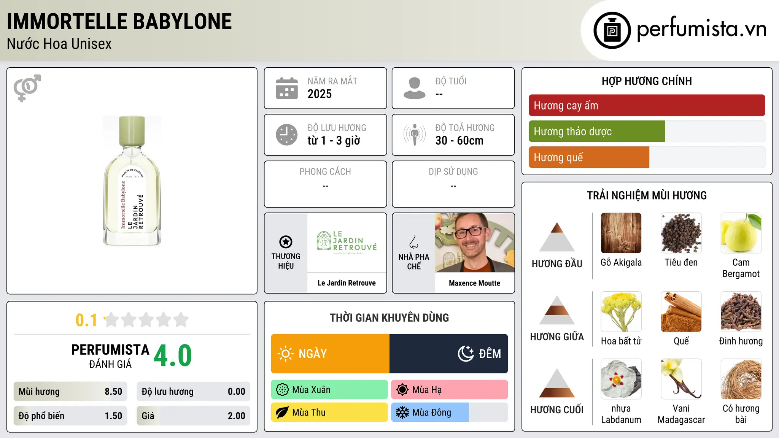Screen dimensions: 779x438
Task: Click the snowflake icon next to Mùa Đông
Action: pos(402,413)
